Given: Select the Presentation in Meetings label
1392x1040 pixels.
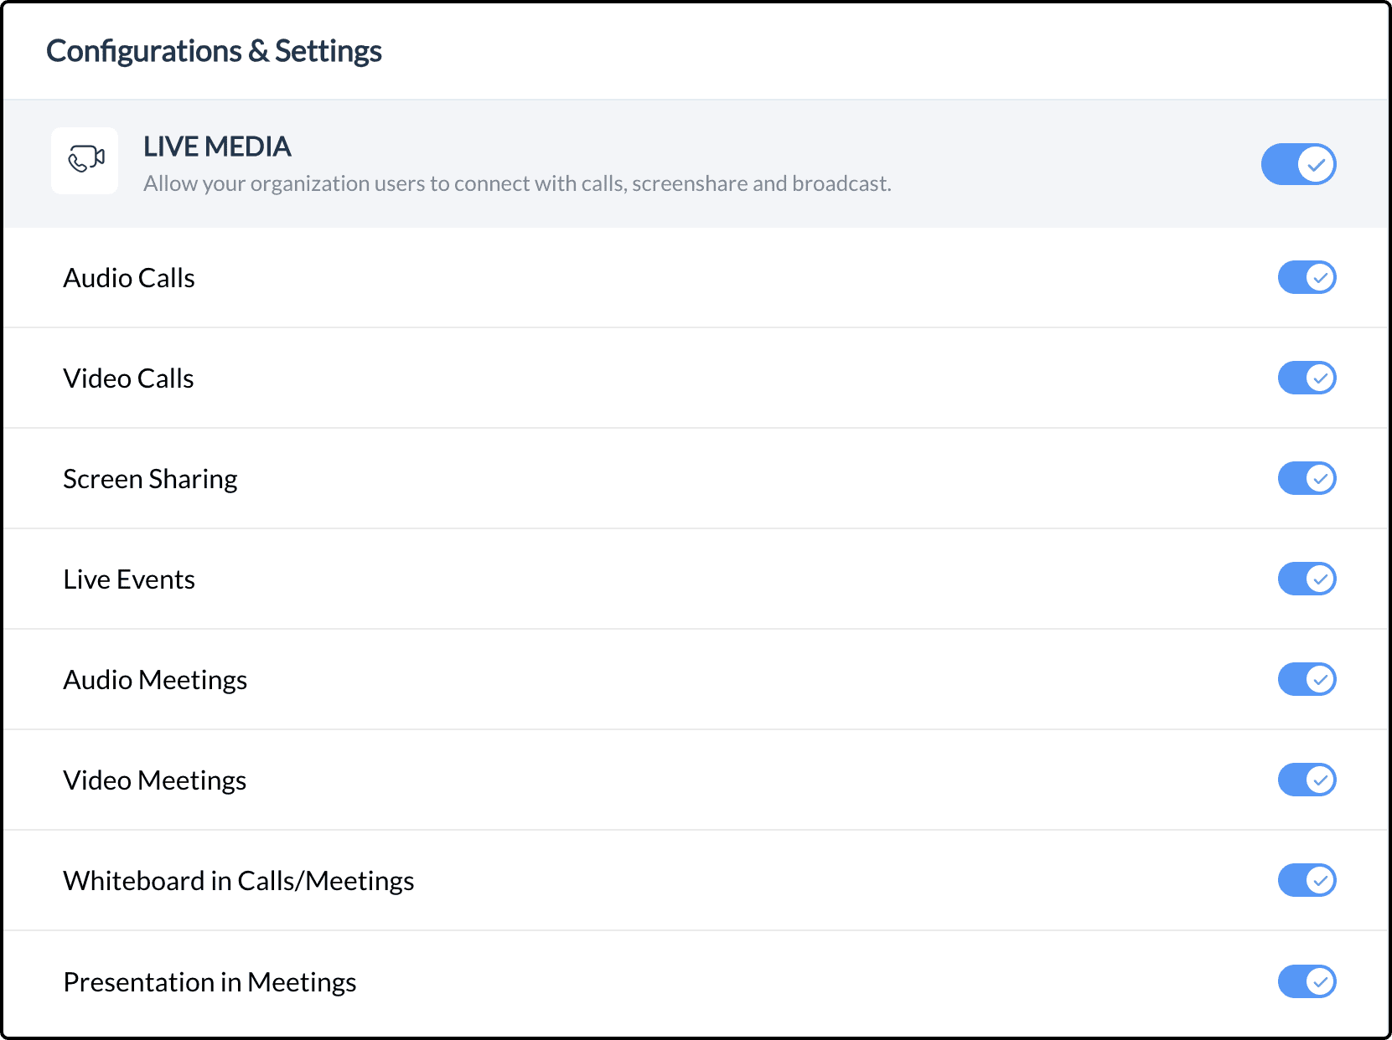Looking at the screenshot, I should point(210,982).
